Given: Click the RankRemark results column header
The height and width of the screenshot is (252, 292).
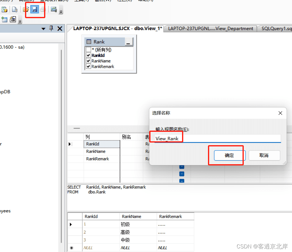Looking at the screenshot, I should tap(175, 217).
